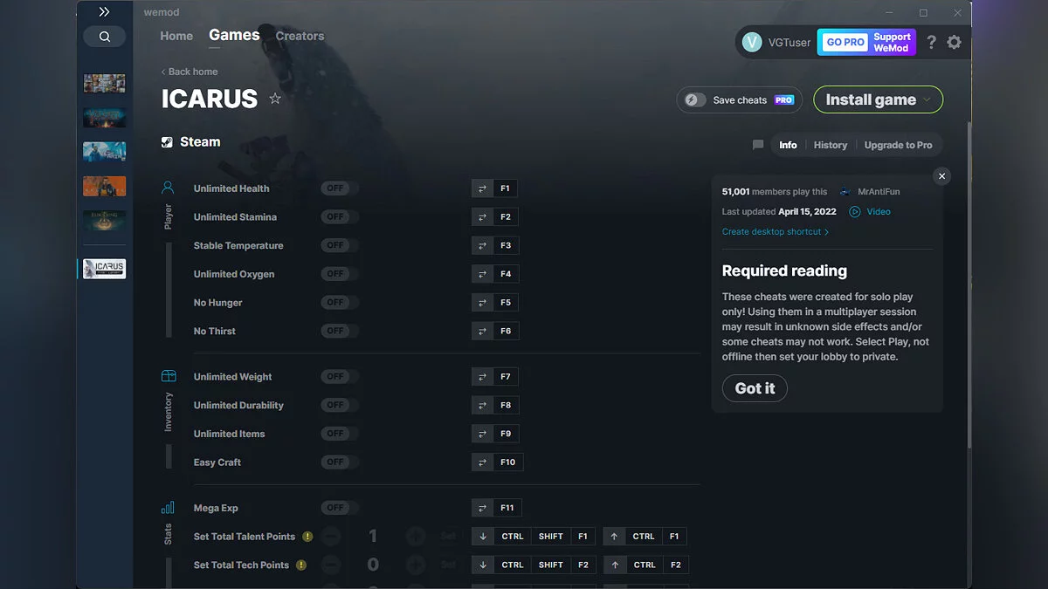Open the help question mark icon
This screenshot has width=1048, height=589.
point(931,42)
